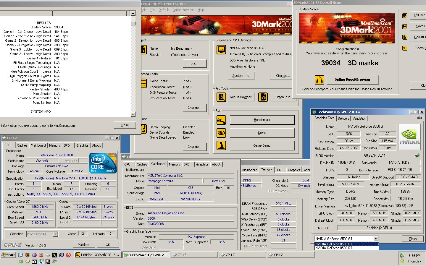Click the Batch Run icon in Pro Tools
The image size is (426, 266).
click(x=263, y=97)
